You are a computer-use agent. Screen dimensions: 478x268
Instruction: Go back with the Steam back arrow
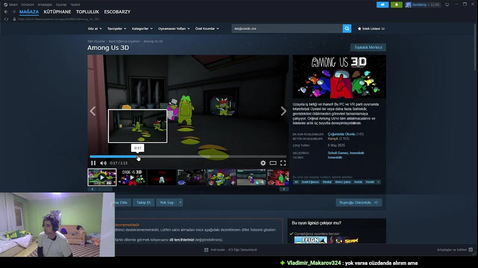6,12
